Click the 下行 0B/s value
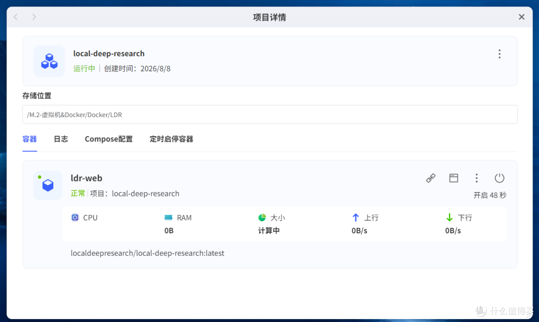The image size is (539, 322). click(453, 231)
